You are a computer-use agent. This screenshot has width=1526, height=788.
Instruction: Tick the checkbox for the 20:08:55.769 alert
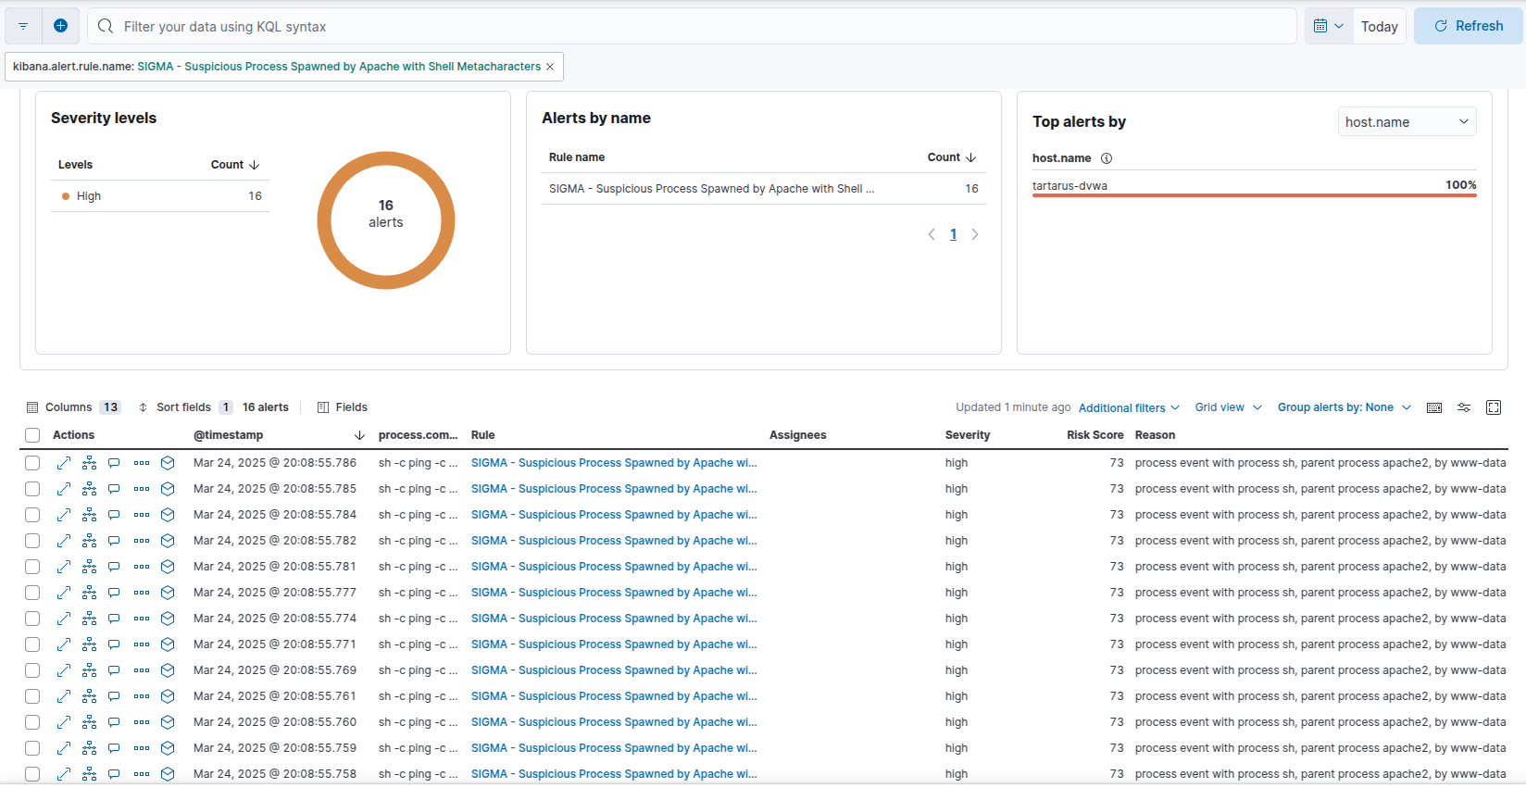(32, 670)
